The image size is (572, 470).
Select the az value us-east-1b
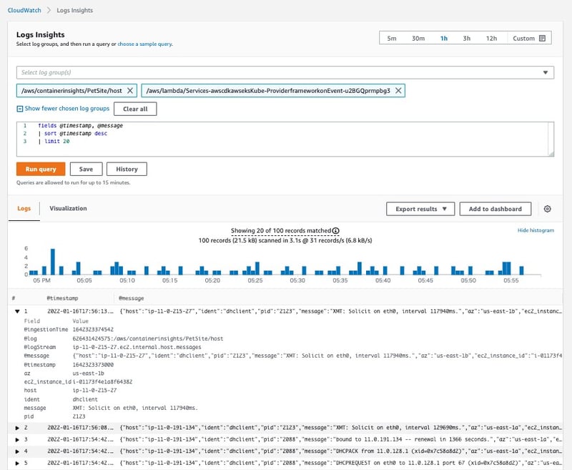[x=88, y=373]
